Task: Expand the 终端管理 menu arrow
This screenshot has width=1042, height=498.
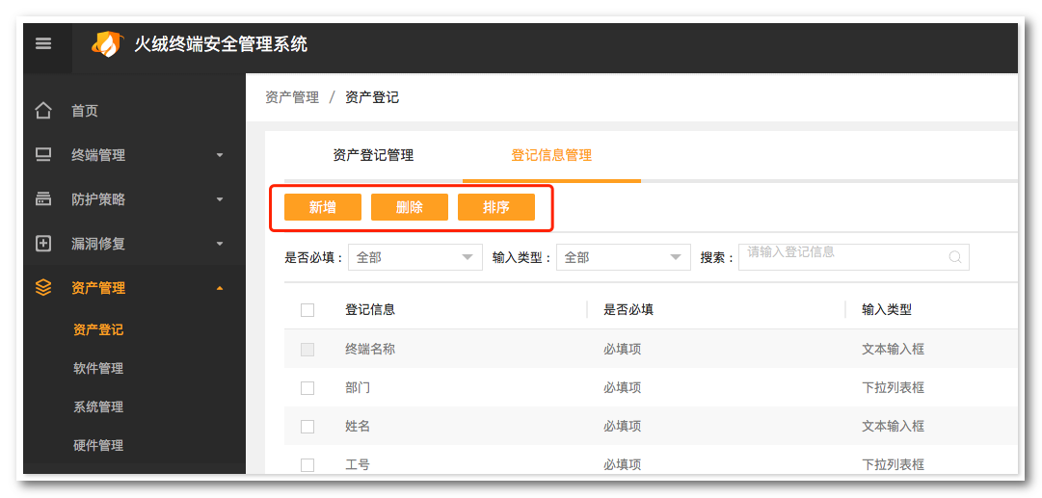Action: click(x=220, y=155)
